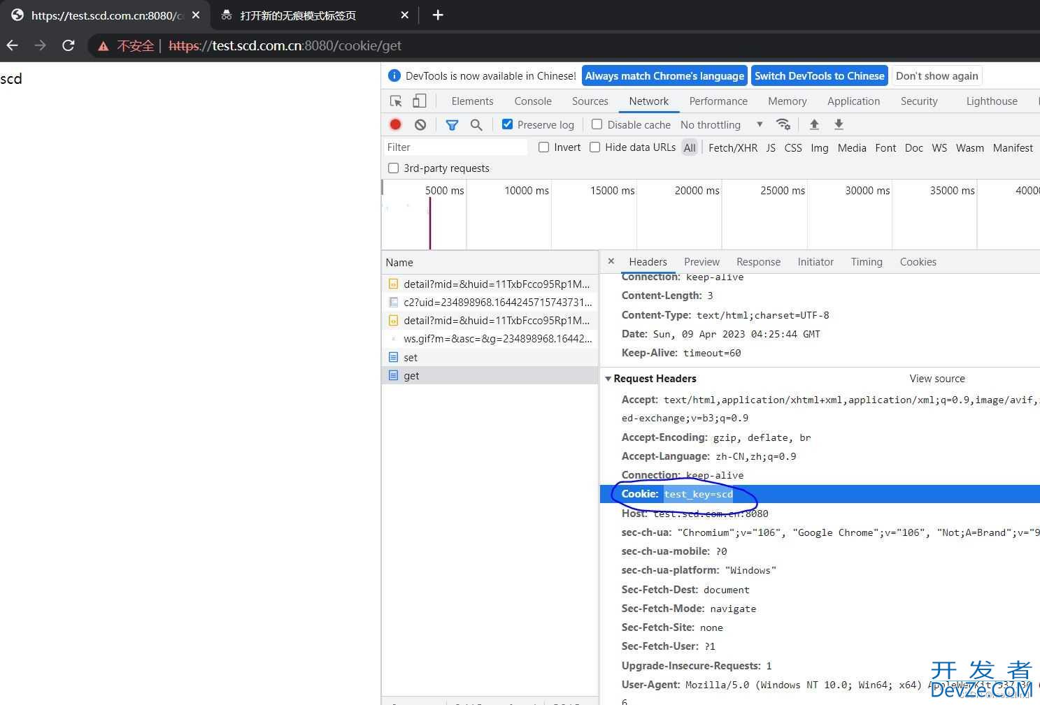Check the Hide data URLs checkbox

(594, 147)
